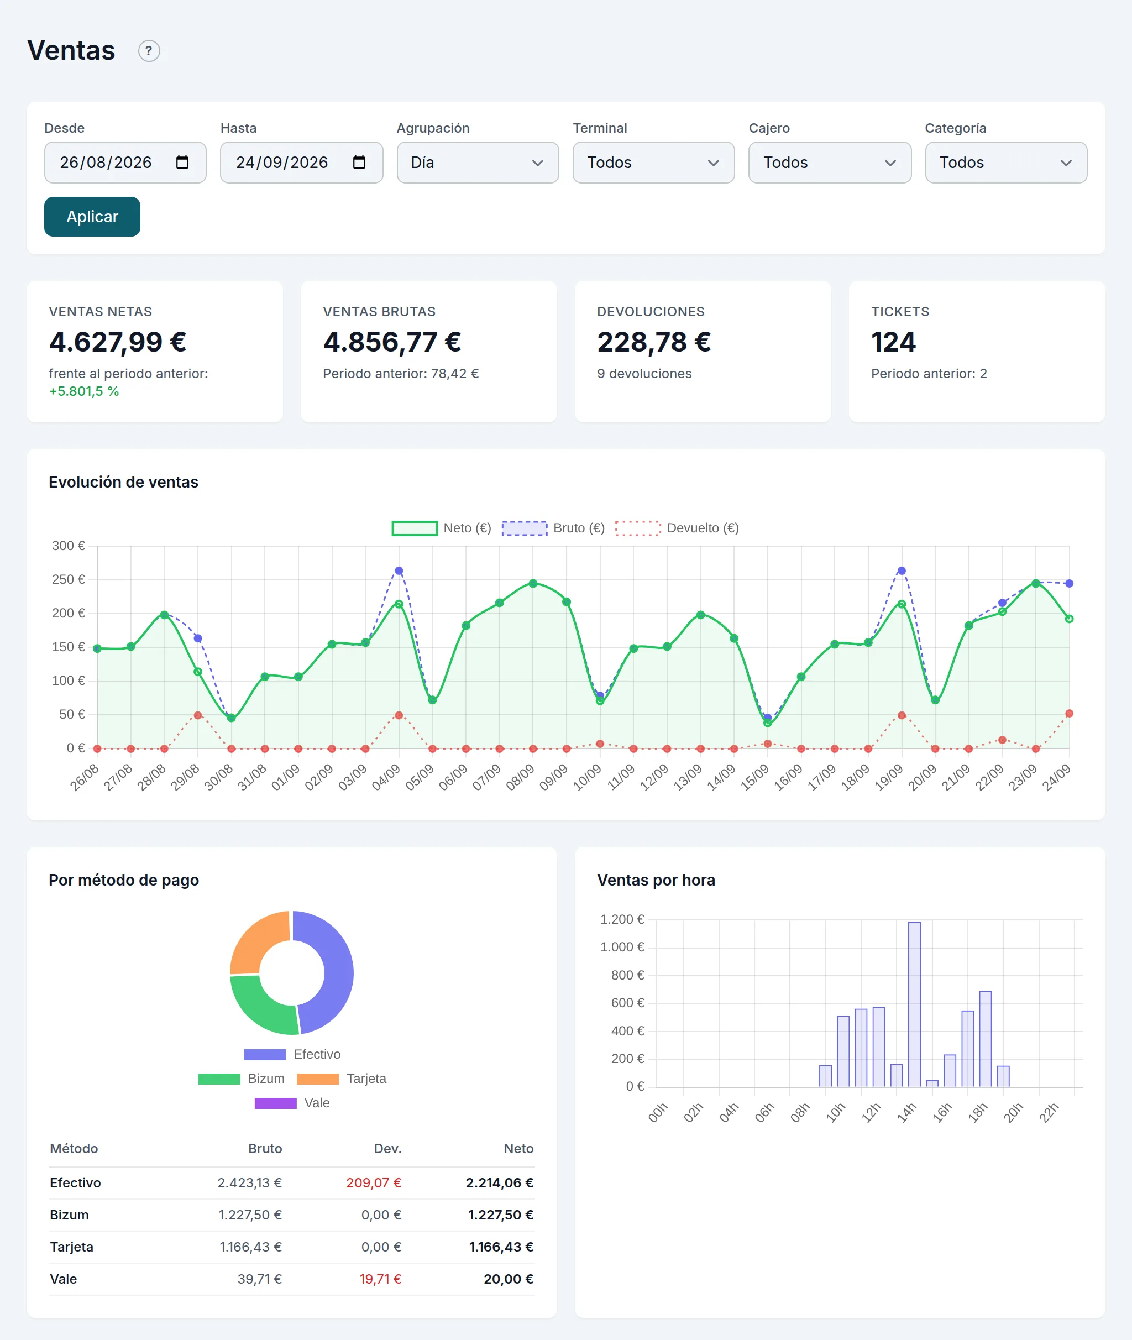Toggle the Devuelto (€) legend series

point(677,528)
